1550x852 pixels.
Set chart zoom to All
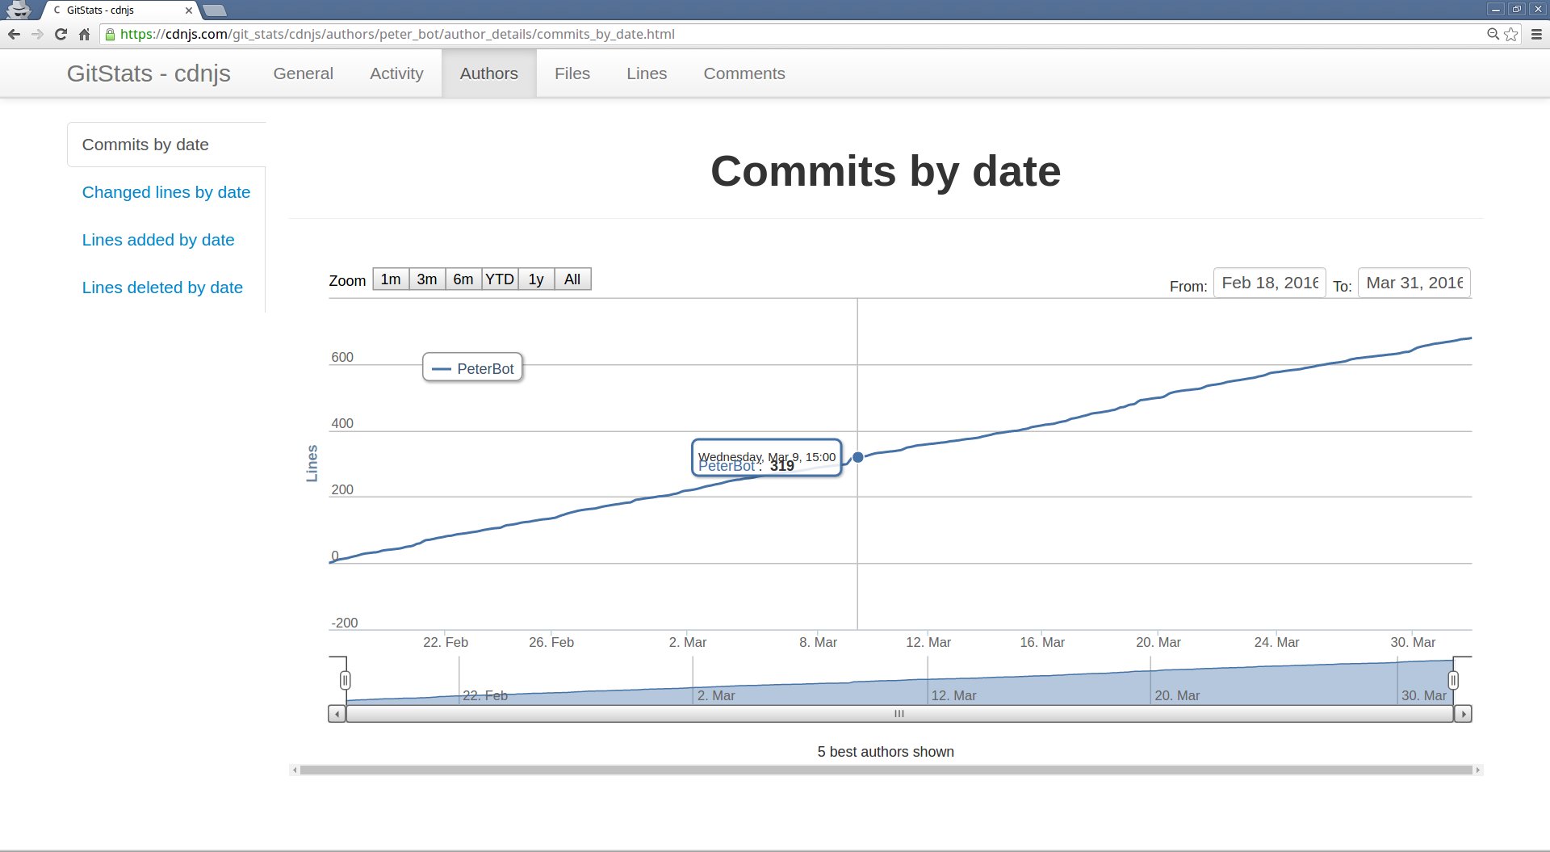pos(572,279)
